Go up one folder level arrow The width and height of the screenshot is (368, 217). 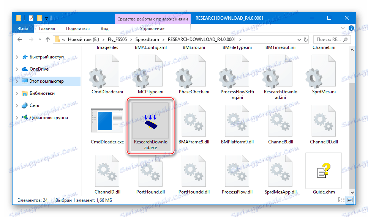click(x=48, y=39)
